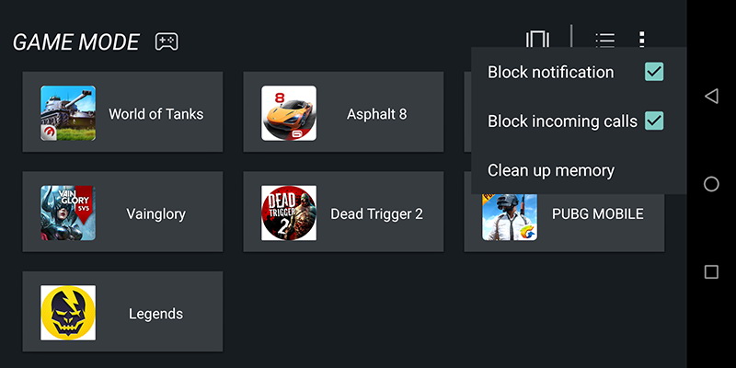Tap the Android home circle button
Viewport: 736px width, 368px height.
click(x=711, y=184)
